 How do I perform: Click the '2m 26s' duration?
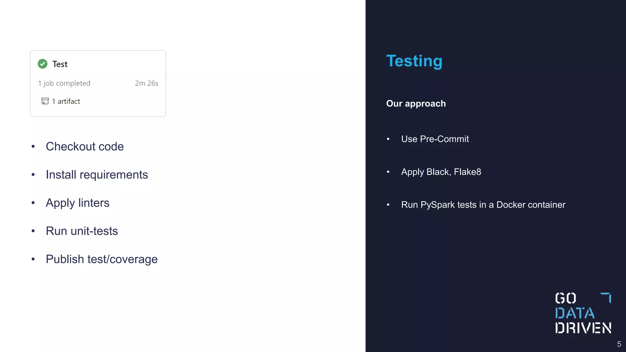pyautogui.click(x=147, y=83)
